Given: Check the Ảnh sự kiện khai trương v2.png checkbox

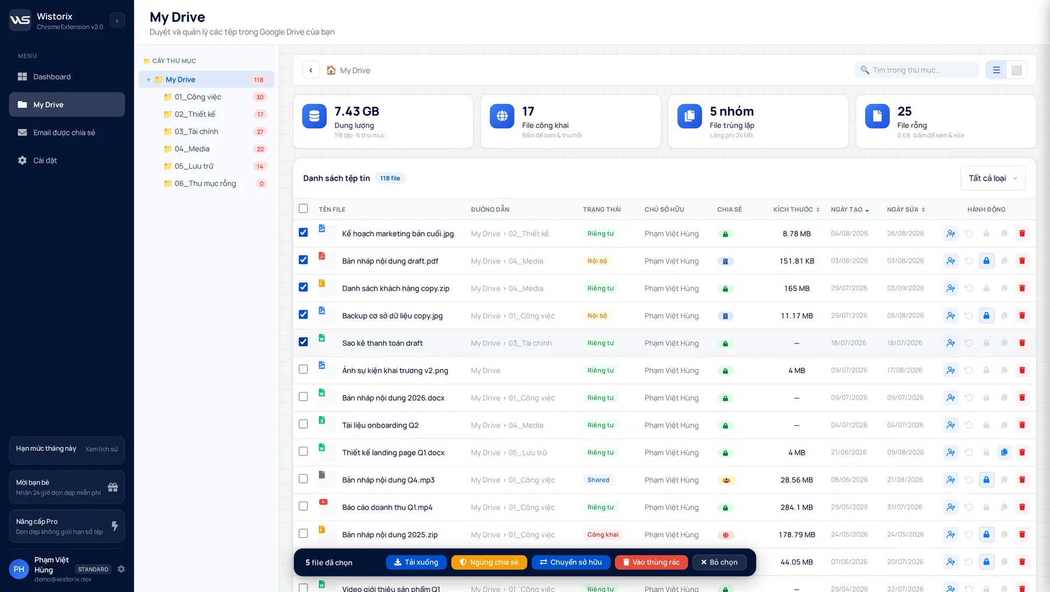Looking at the screenshot, I should (x=303, y=369).
